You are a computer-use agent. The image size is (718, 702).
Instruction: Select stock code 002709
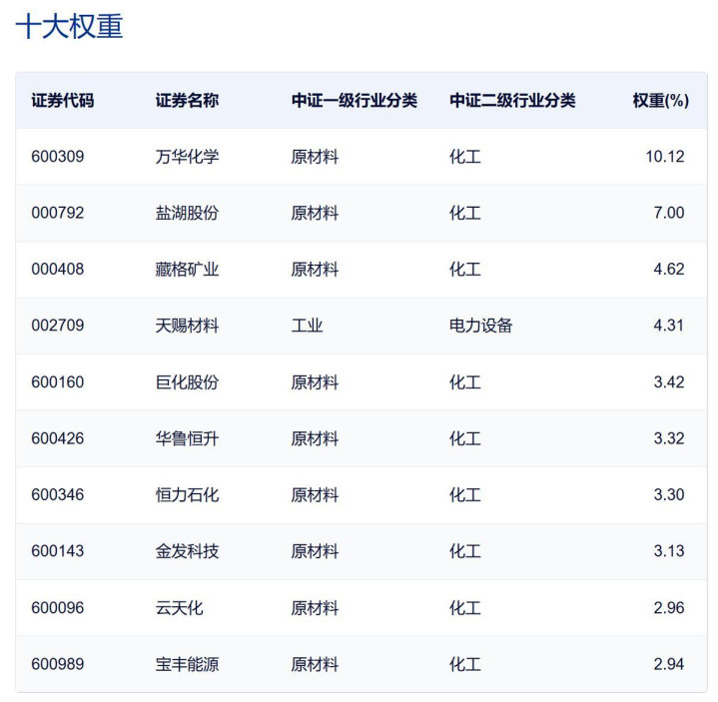tap(58, 326)
